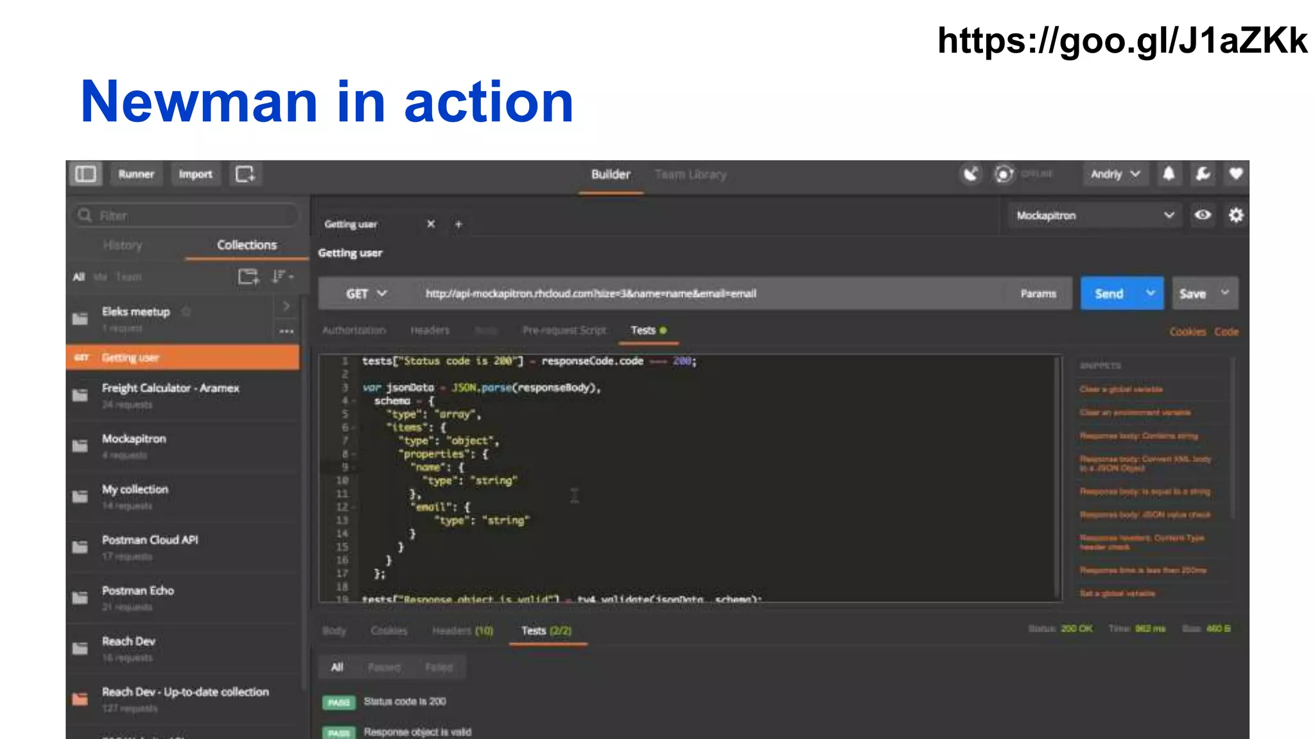The width and height of the screenshot is (1315, 739).
Task: Open the Freight Calculator - Aramex collection
Action: tap(183, 395)
